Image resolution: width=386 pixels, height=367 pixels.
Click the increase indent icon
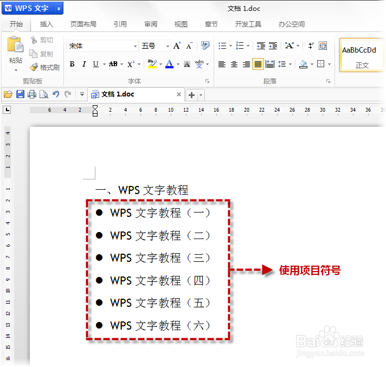[273, 46]
